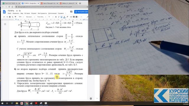Open the Файл menu

coord(9,13)
